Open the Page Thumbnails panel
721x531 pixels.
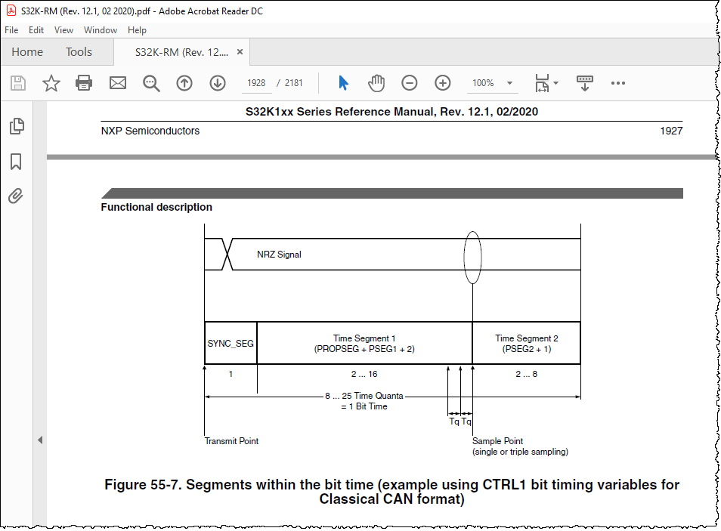17,126
